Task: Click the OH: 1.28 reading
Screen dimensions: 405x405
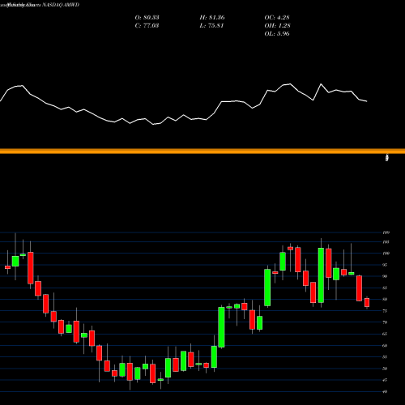Action: coord(277,26)
